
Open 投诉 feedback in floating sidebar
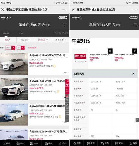tap(67, 113)
